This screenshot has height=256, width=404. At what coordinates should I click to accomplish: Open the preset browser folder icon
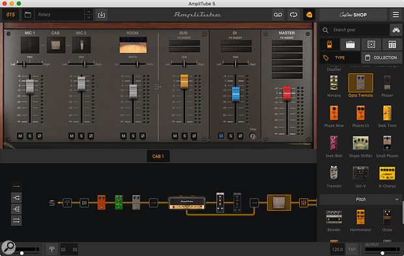click(28, 15)
